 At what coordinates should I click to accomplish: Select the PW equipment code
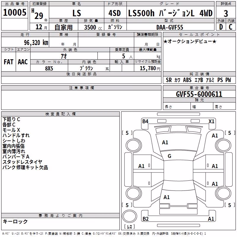228,80
